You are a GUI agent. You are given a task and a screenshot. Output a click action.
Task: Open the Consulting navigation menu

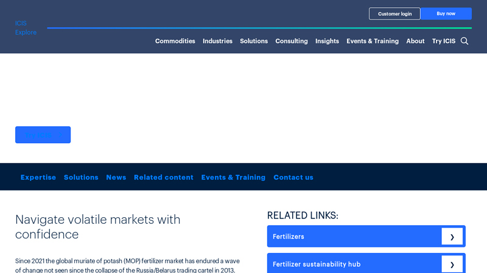[x=292, y=41]
